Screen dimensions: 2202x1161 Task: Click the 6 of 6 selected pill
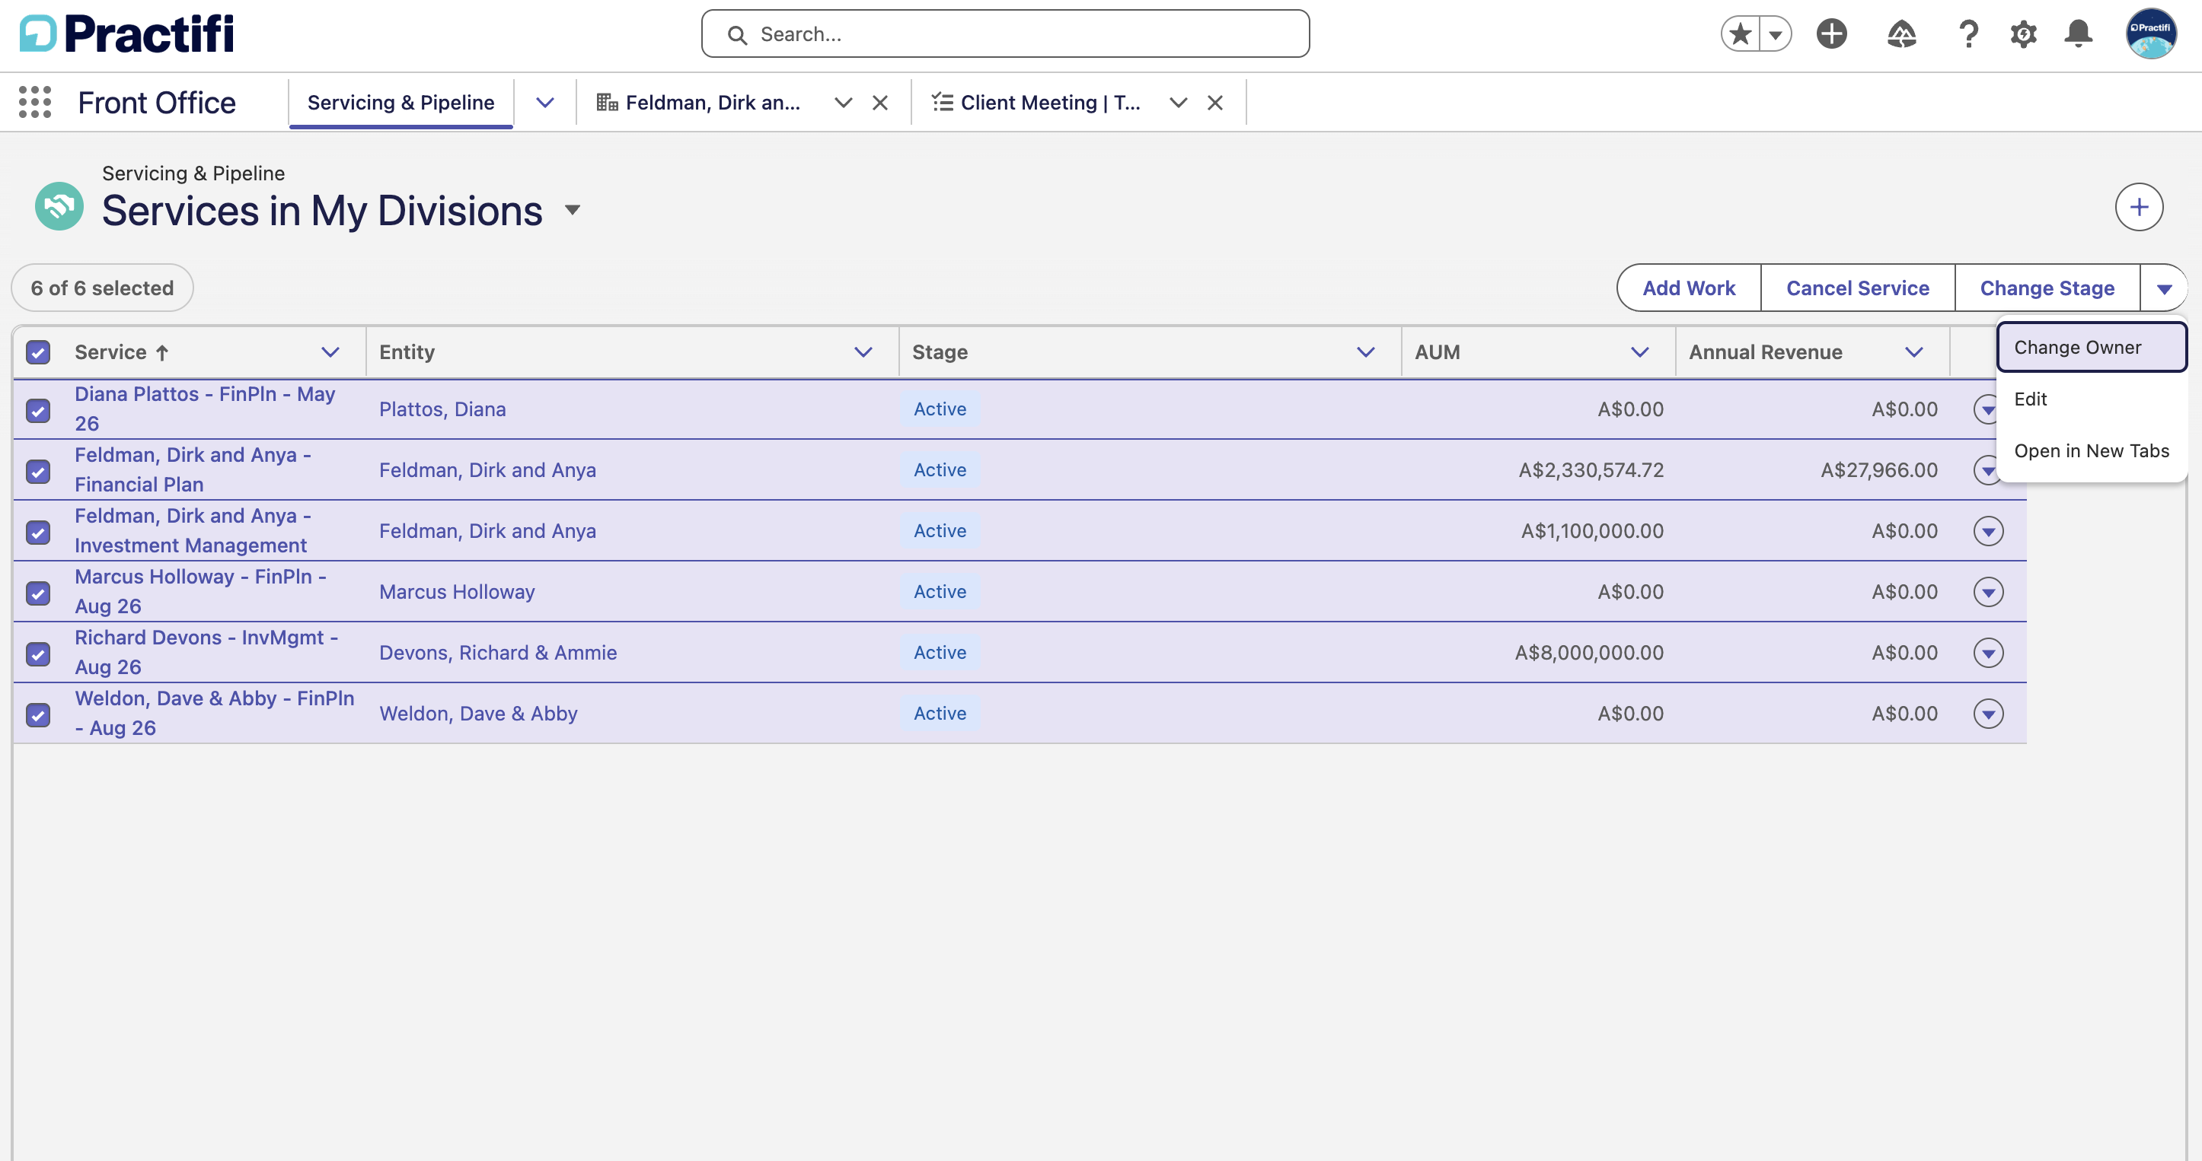102,288
